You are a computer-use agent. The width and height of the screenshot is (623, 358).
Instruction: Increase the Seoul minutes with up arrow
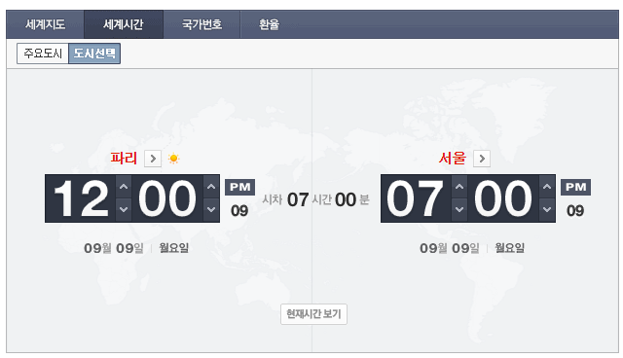[x=547, y=187]
